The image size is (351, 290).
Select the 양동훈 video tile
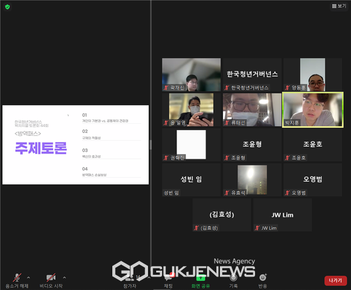pyautogui.click(x=313, y=75)
